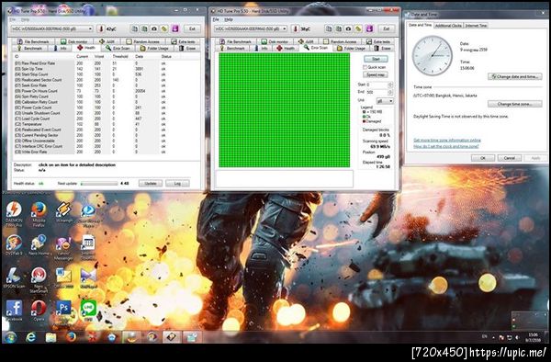Open Random Access tab in right HD Tune window
Image resolution: width=551 pixels, height=362 pixels.
(340, 41)
